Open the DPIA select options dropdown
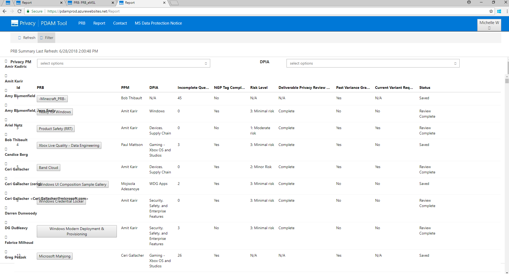This screenshot has width=509, height=274. coord(372,63)
